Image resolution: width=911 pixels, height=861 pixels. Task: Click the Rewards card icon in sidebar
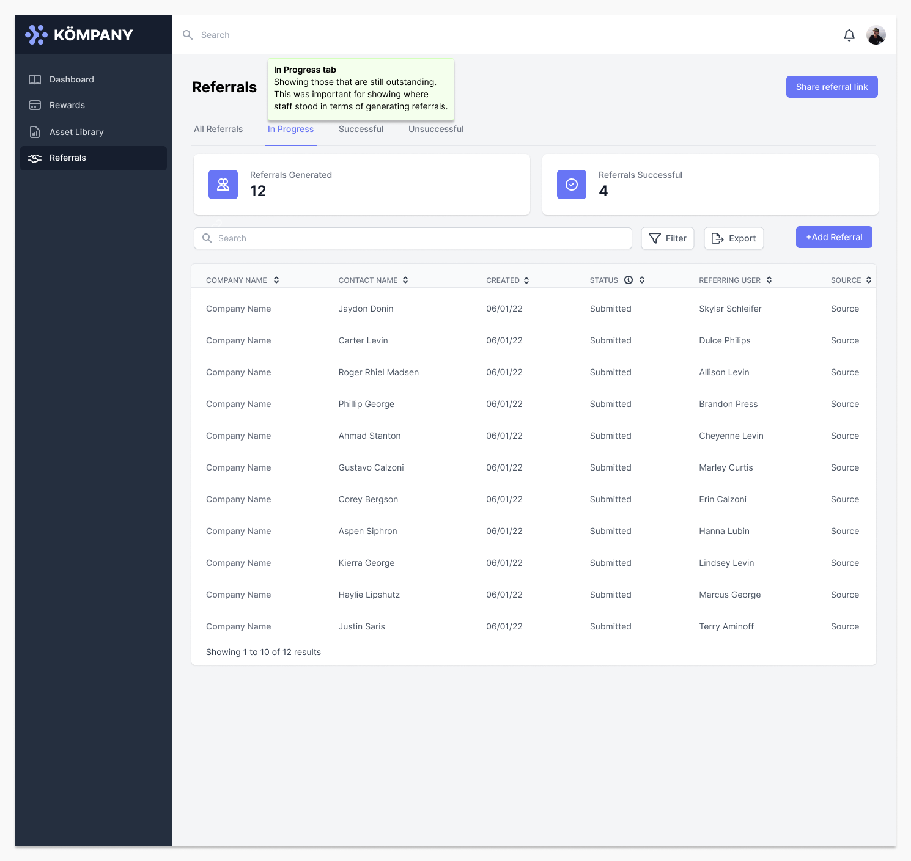pyautogui.click(x=35, y=105)
